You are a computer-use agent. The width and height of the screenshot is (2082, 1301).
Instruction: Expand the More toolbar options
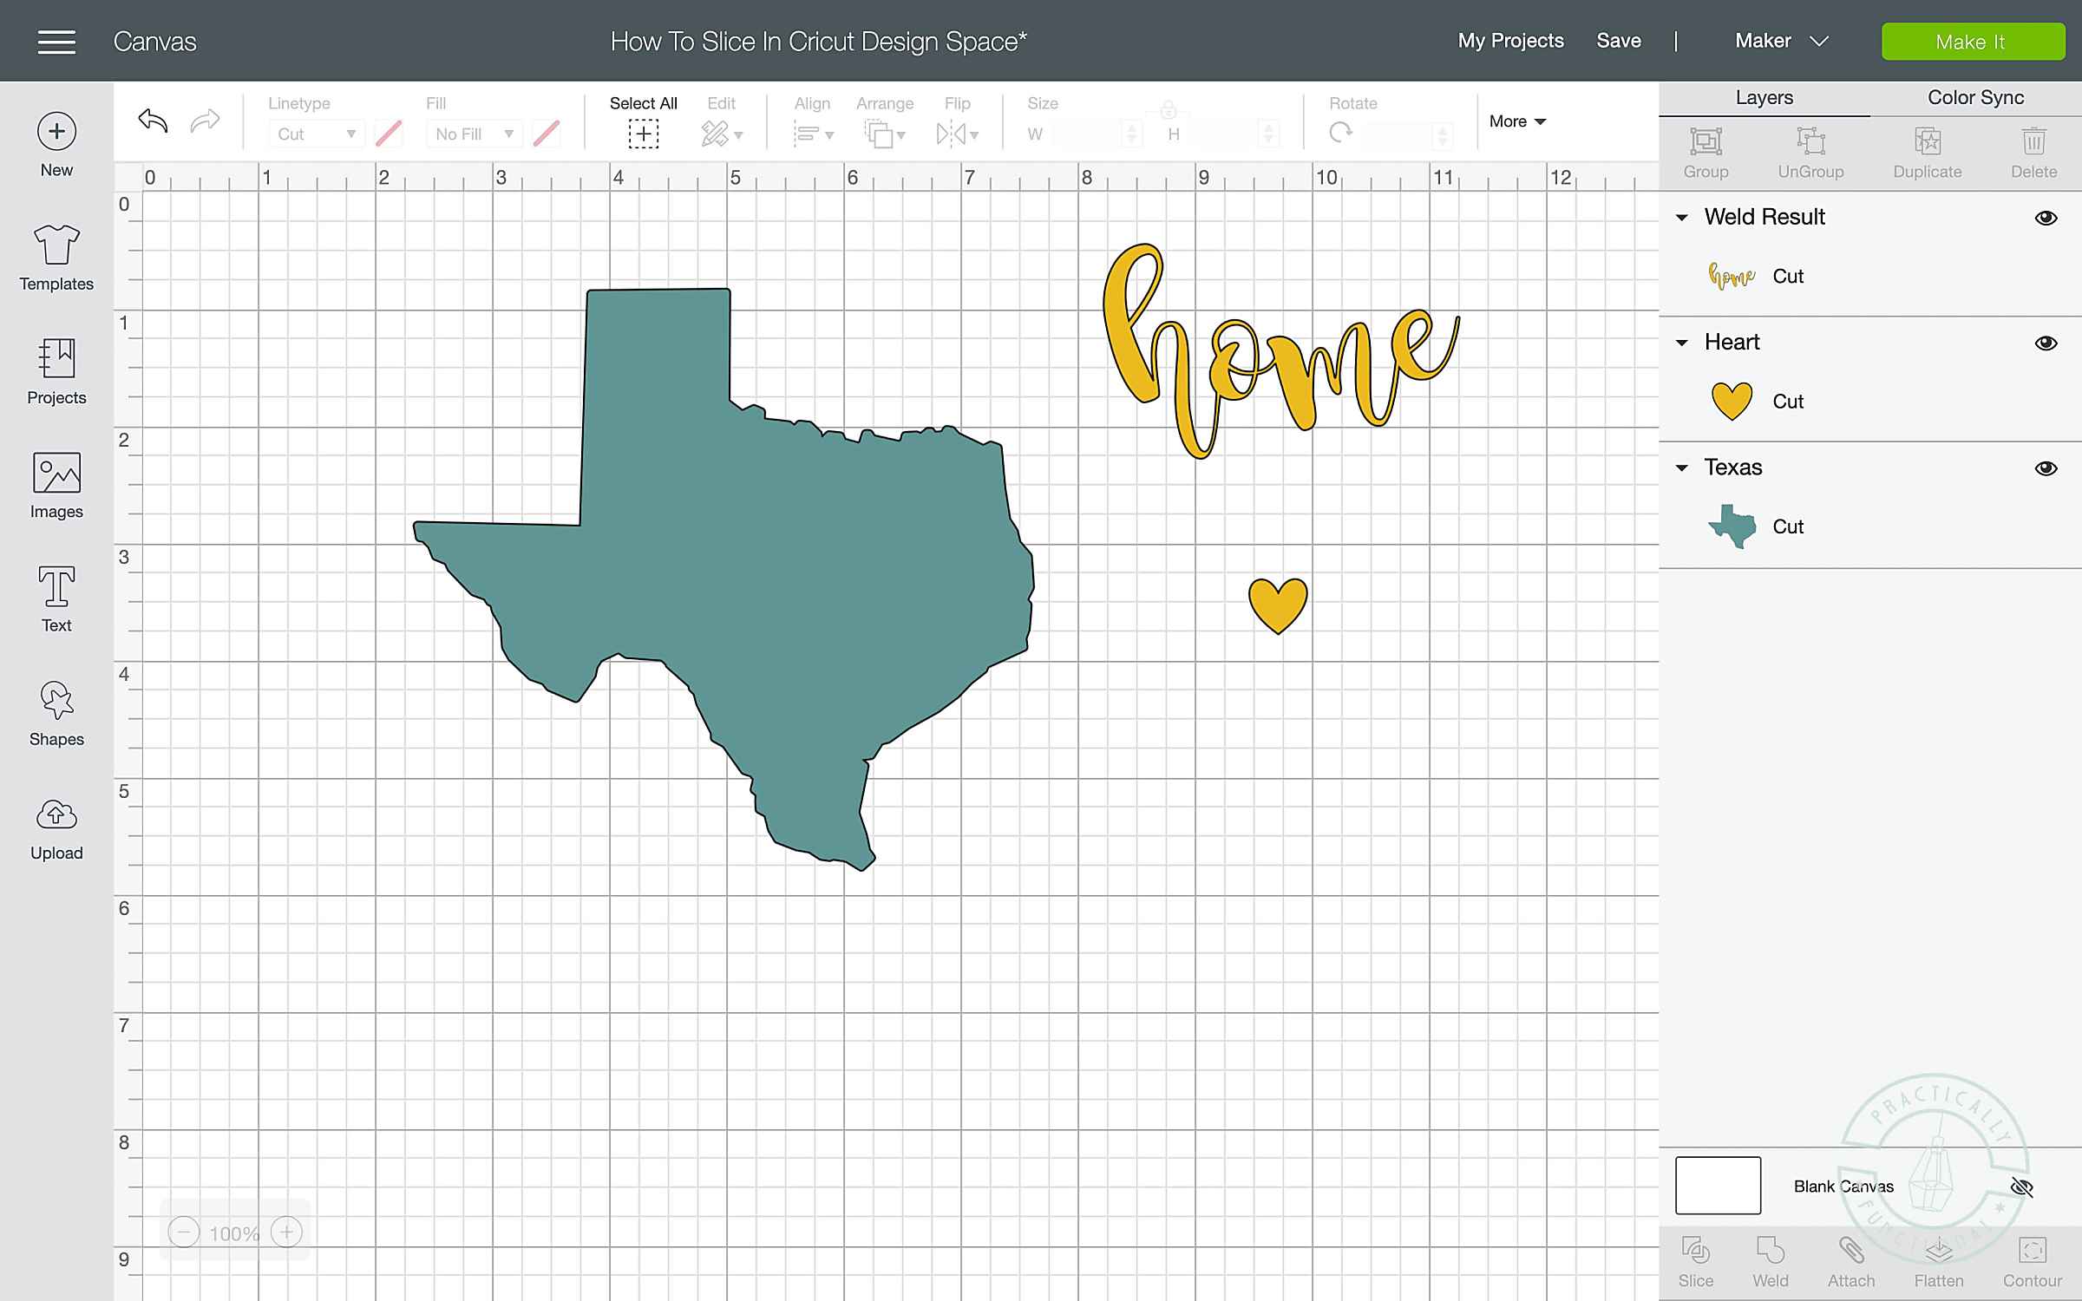(x=1517, y=121)
